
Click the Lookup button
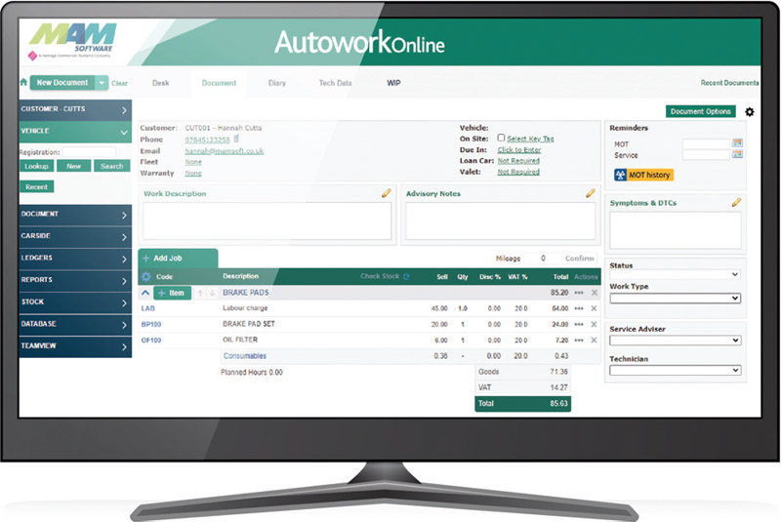pyautogui.click(x=36, y=166)
